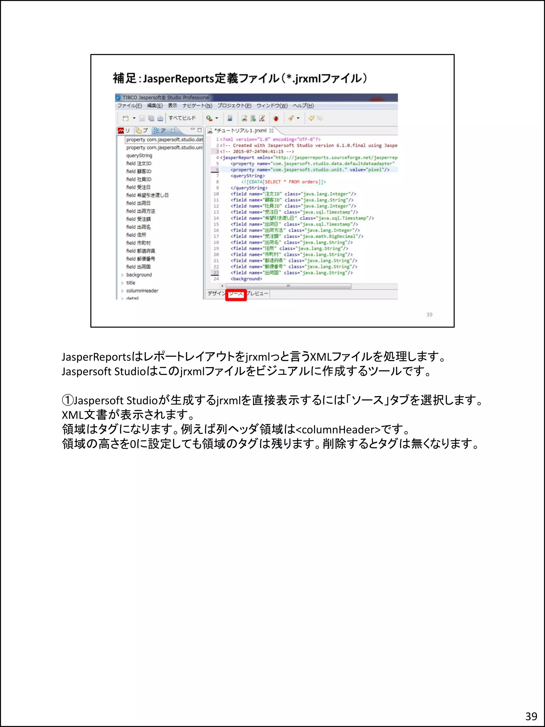This screenshot has width=545, height=727.
Task: Select property com.jaspersoft.studio.dat outline item
Action: pos(164,140)
